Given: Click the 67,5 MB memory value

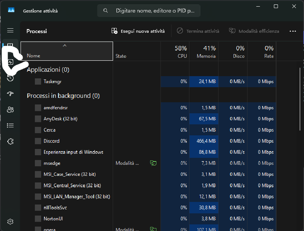Looking at the screenshot, I should pos(207,119).
